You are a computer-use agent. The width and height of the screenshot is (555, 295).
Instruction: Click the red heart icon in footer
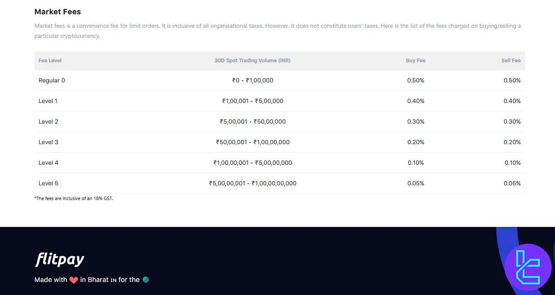point(74,280)
